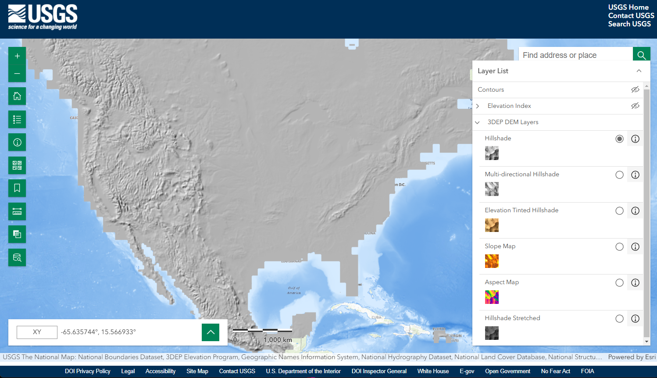Click the Aspect Map color thumbnail
The width and height of the screenshot is (657, 378).
(492, 297)
